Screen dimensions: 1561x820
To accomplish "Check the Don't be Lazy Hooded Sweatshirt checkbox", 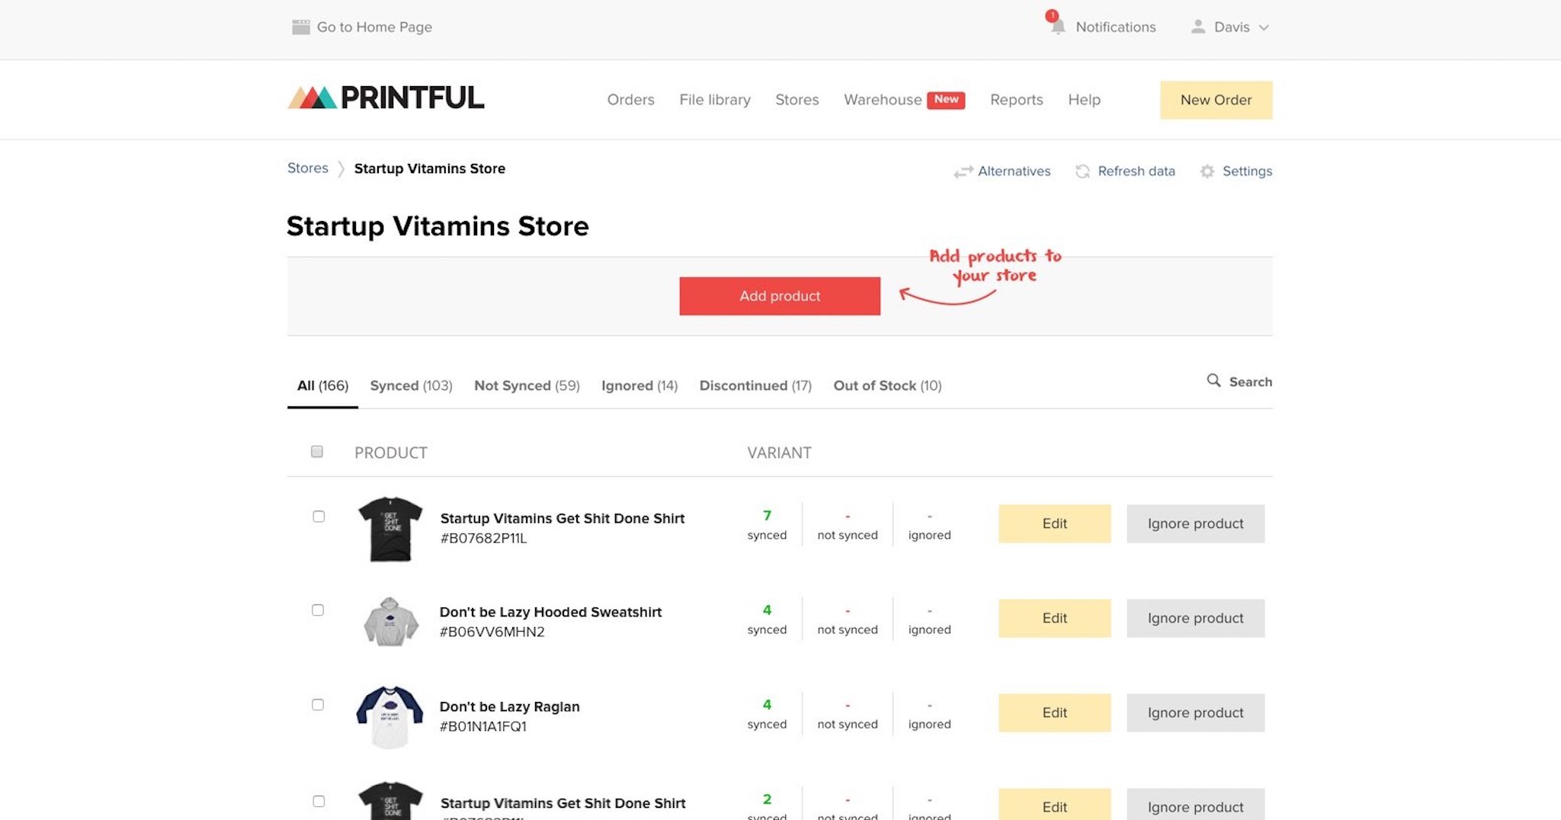I will point(318,610).
